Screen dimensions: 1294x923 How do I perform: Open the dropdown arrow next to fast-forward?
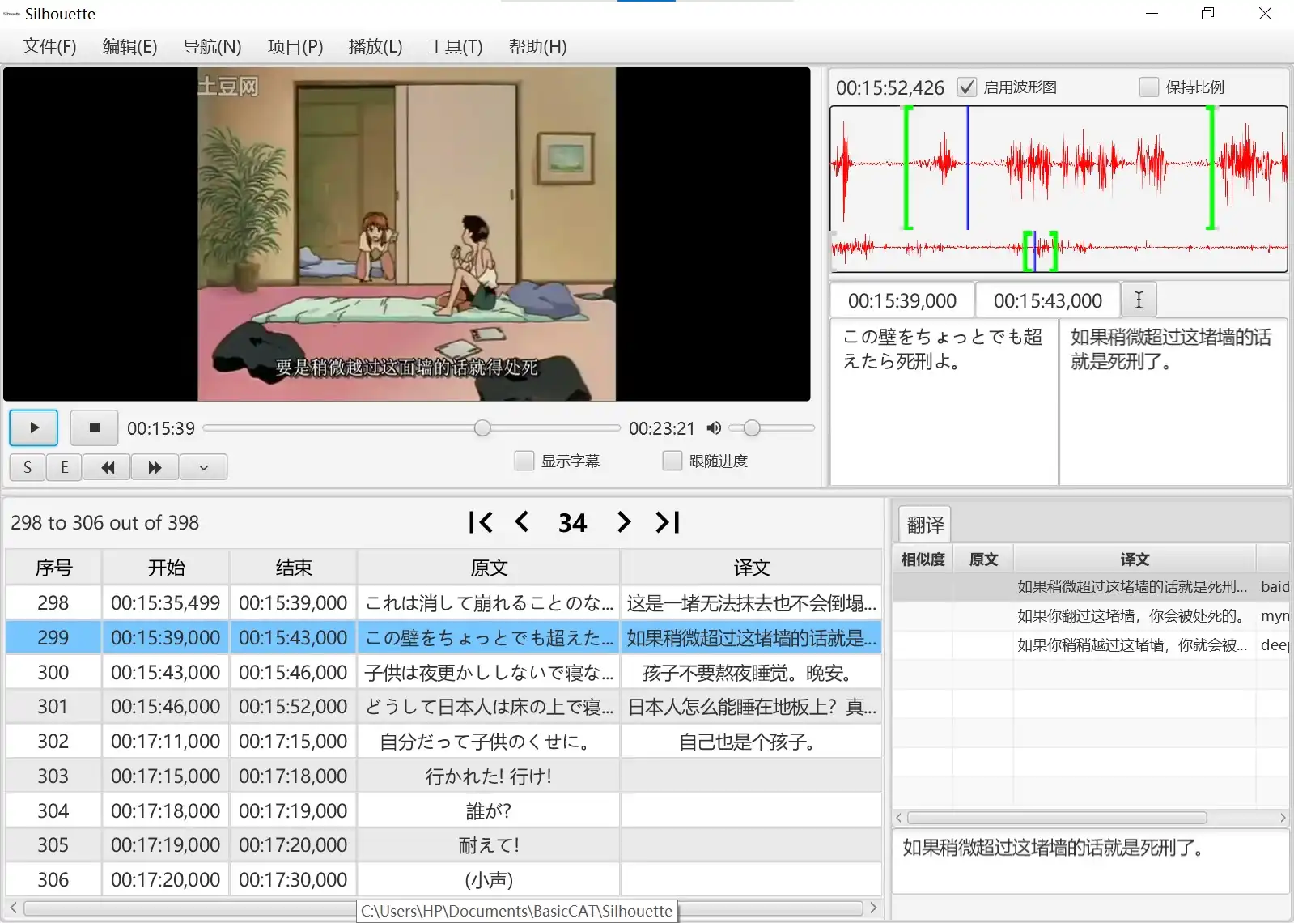click(203, 467)
